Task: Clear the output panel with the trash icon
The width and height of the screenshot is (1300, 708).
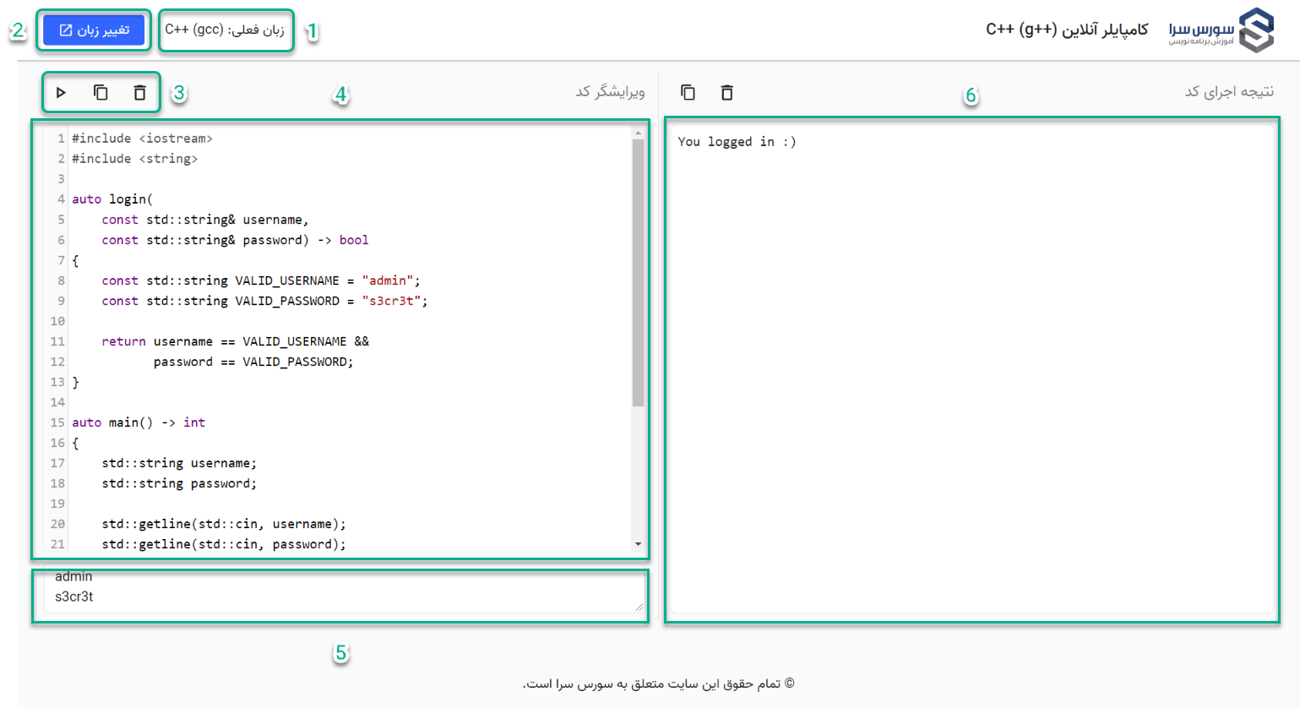Action: (727, 92)
